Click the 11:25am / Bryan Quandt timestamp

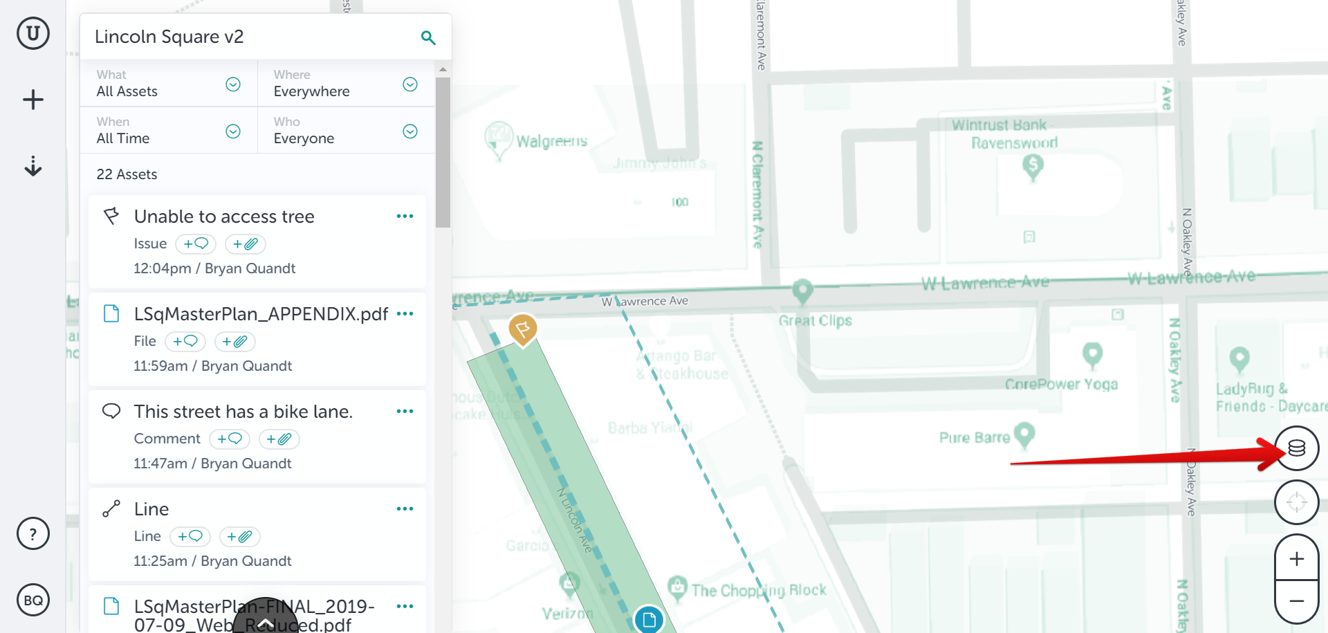tap(212, 561)
